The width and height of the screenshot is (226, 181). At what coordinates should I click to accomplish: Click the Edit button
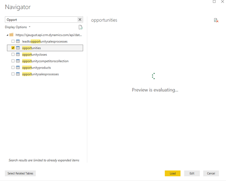(192, 173)
